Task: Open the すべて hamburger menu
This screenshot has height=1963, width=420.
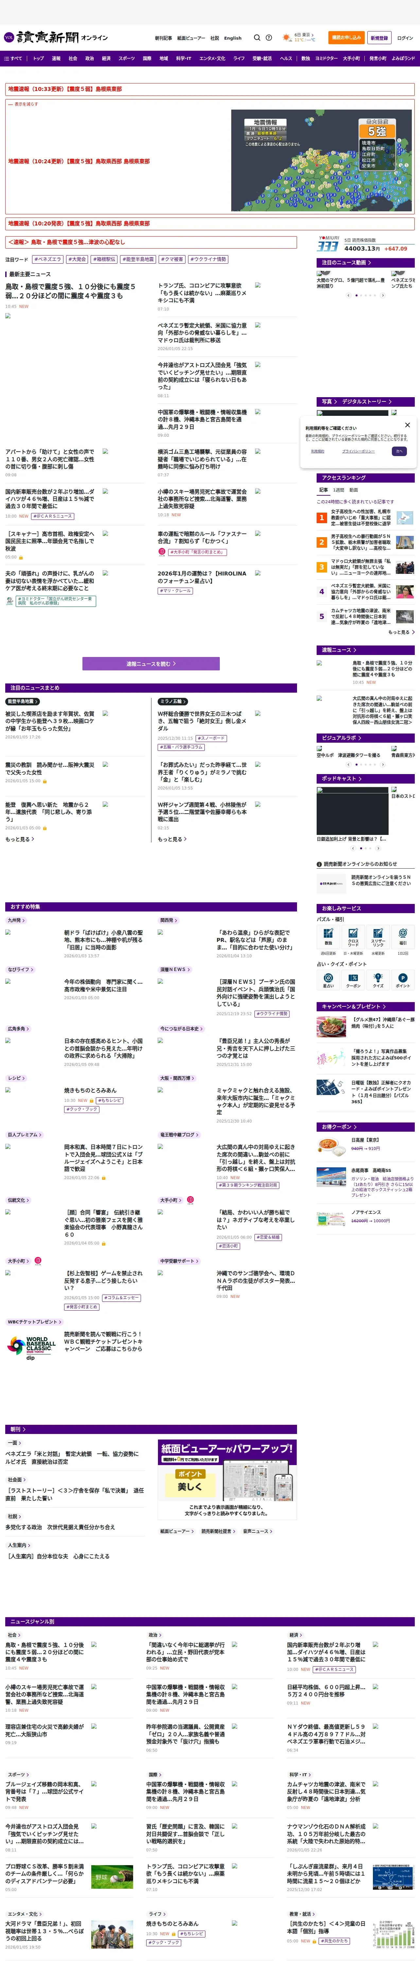Action: [x=13, y=58]
